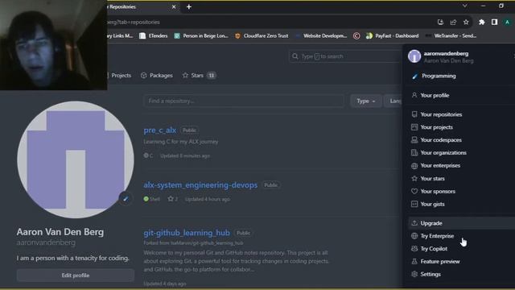This screenshot has width=515, height=290.
Task: Focus the Type / to search box
Action: coord(345,56)
